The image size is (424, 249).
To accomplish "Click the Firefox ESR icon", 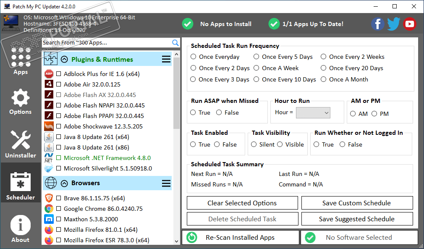I will coord(49,240).
